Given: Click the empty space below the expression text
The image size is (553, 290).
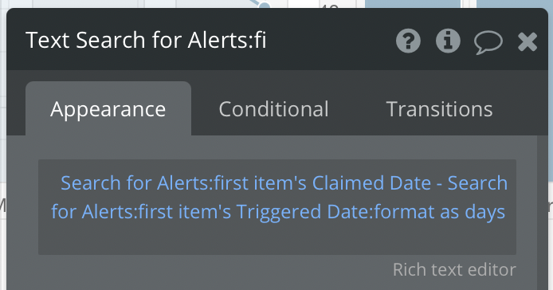Looking at the screenshot, I should coord(276,240).
